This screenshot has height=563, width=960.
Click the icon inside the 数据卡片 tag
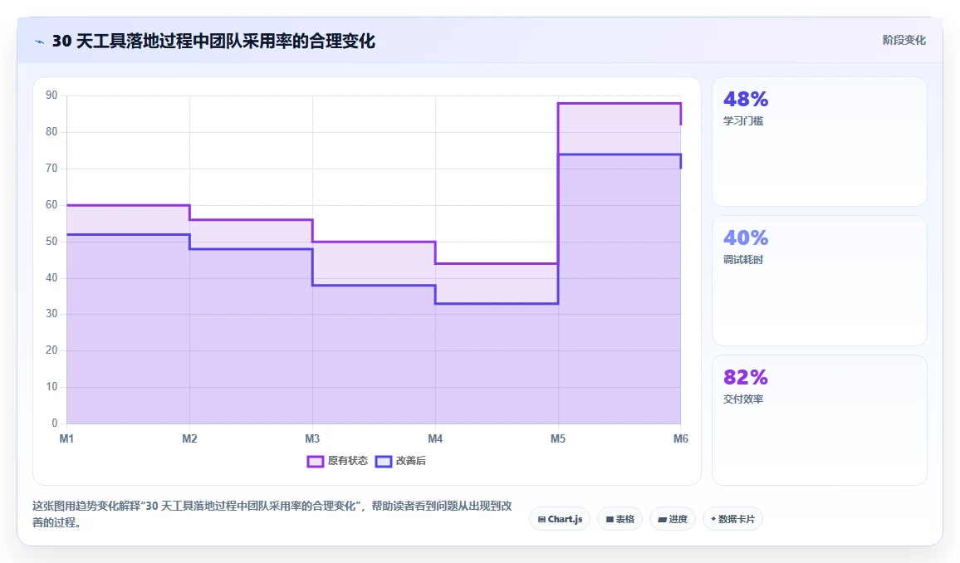[713, 519]
